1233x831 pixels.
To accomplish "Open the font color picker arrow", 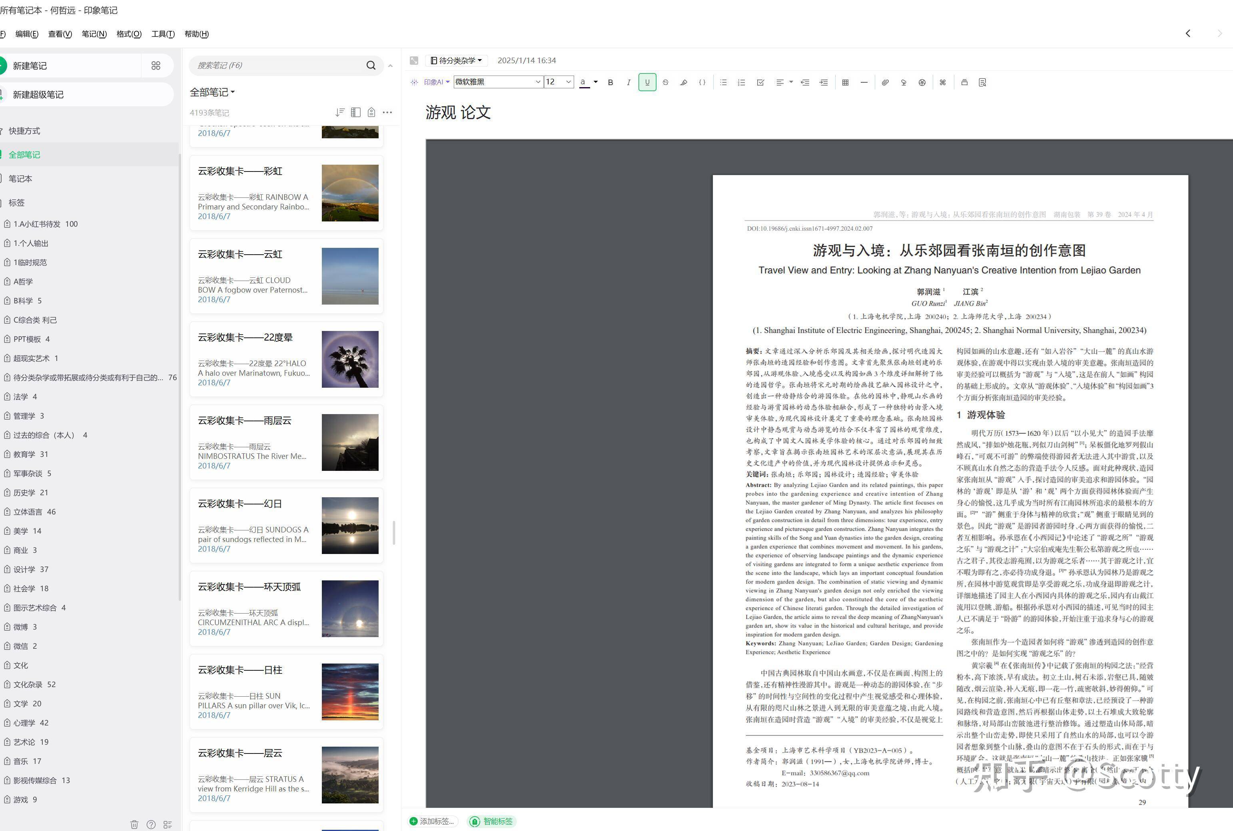I will point(596,82).
